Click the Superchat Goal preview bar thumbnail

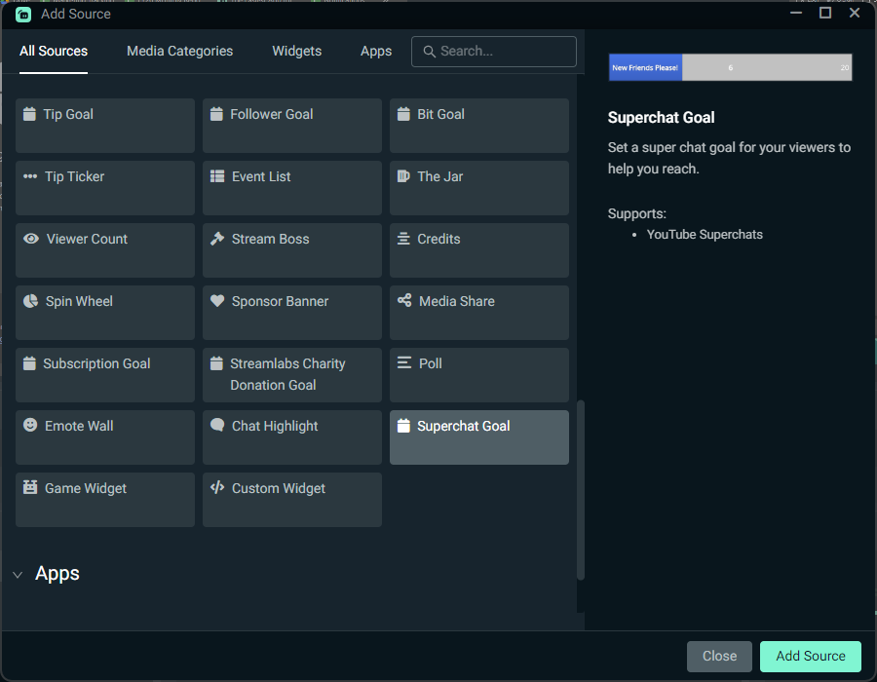730,67
